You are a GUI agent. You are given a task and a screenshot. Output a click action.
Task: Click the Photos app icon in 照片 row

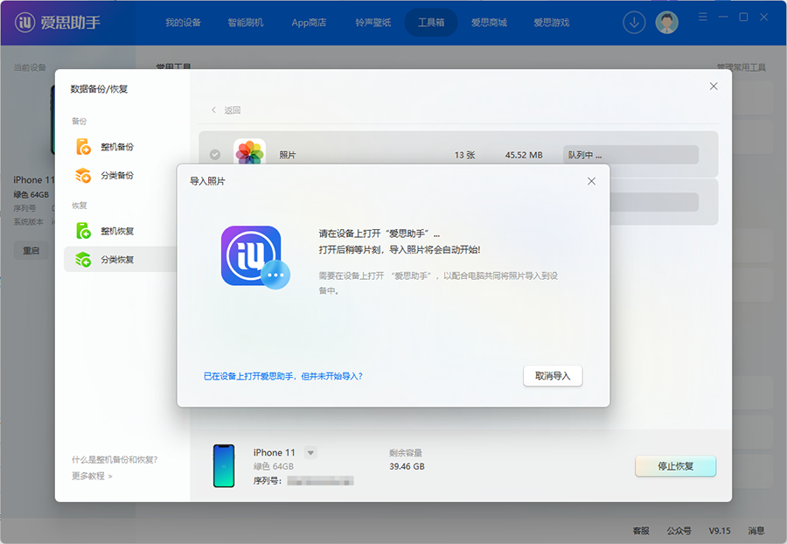(249, 151)
